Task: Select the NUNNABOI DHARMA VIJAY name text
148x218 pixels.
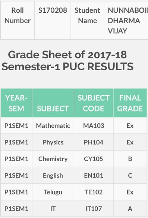Action: pos(128,21)
